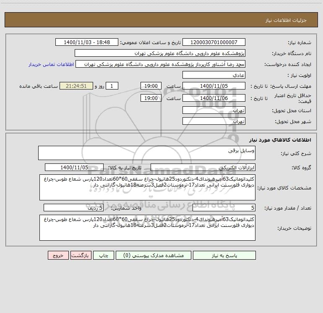
Task: Click the response deadline time 19:00 field
Action: click(151, 86)
